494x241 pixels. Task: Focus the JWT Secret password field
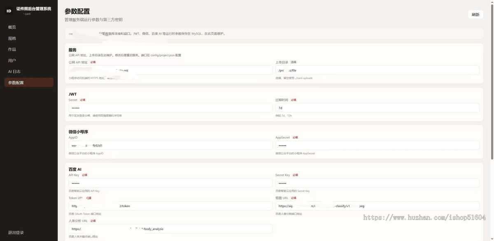[x=170, y=108]
